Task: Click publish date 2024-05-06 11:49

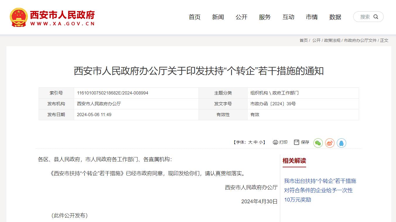Action: (x=94, y=115)
